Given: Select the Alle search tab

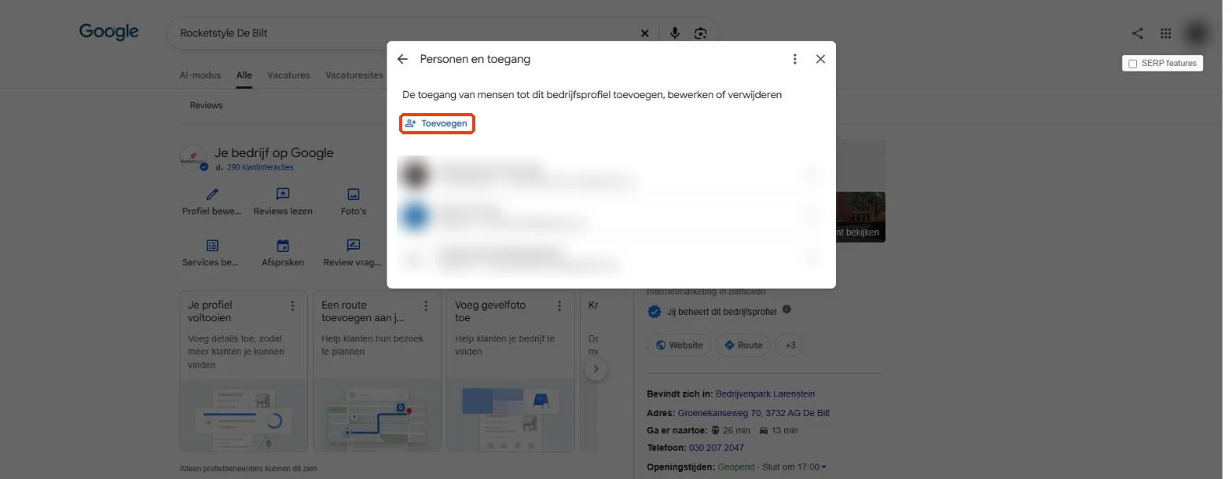Looking at the screenshot, I should (x=244, y=75).
